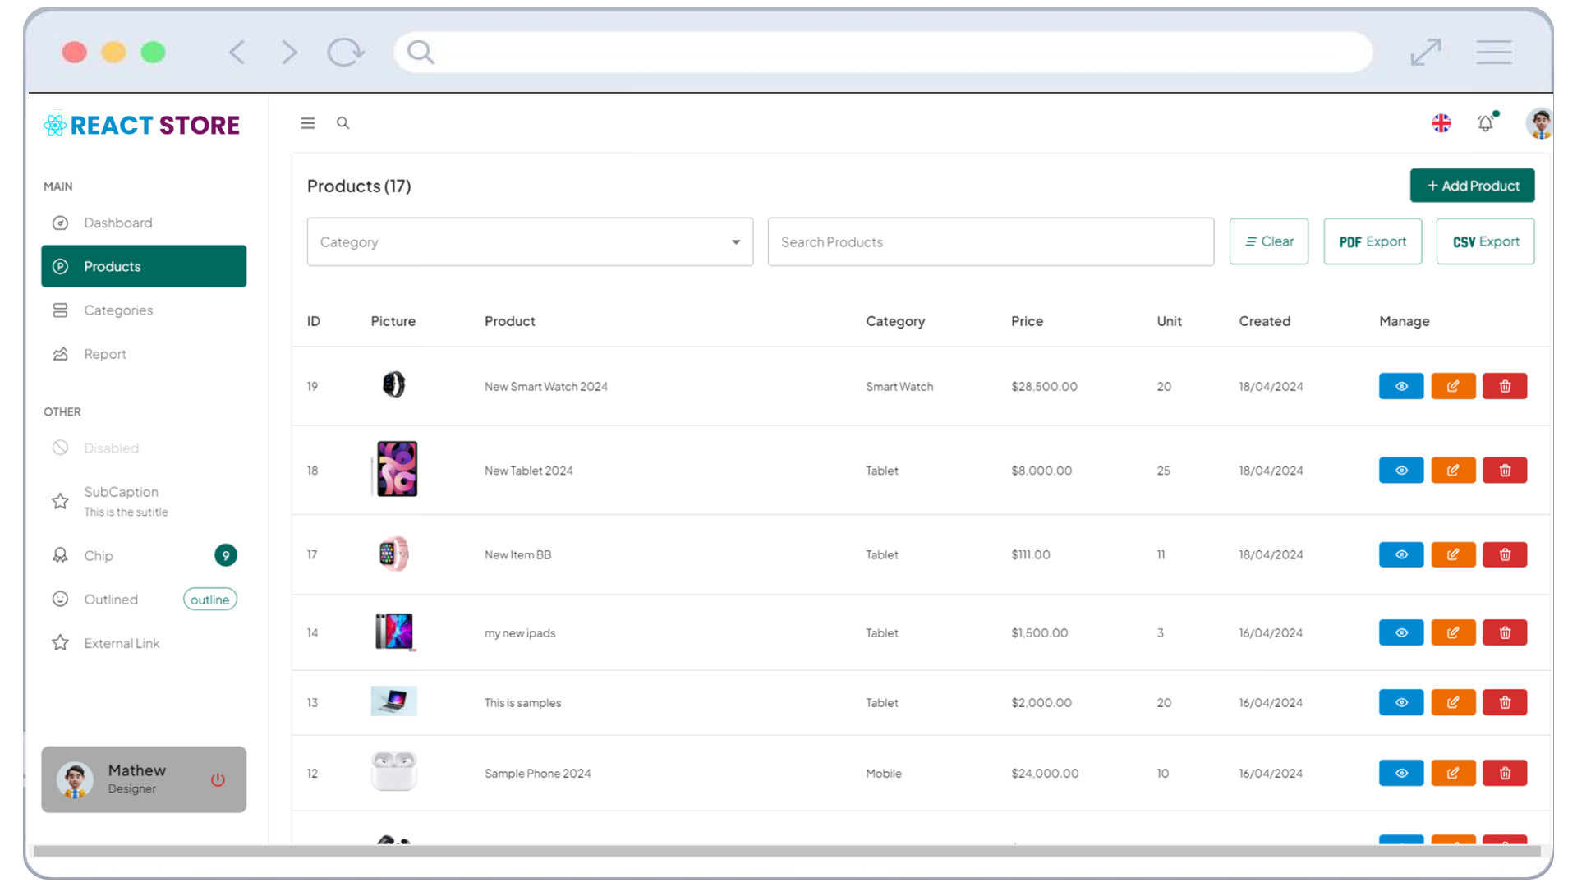Click browser back arrow

click(237, 53)
